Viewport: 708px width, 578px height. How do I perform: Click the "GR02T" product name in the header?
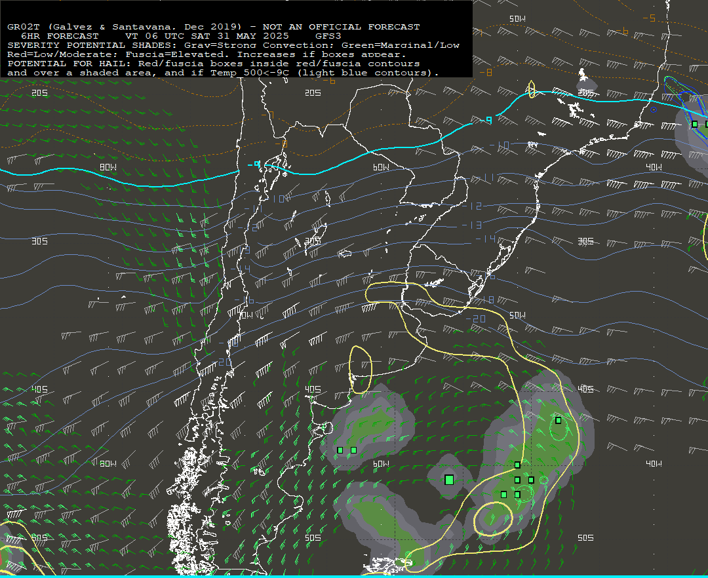click(x=24, y=27)
